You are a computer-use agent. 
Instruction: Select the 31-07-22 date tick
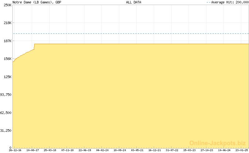[x=172, y=150]
